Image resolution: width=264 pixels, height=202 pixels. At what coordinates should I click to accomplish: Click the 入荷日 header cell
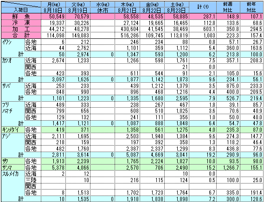tap(21, 11)
